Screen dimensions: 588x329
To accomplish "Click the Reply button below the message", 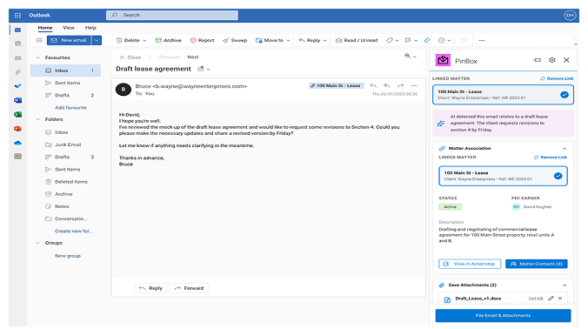I will tap(150, 288).
